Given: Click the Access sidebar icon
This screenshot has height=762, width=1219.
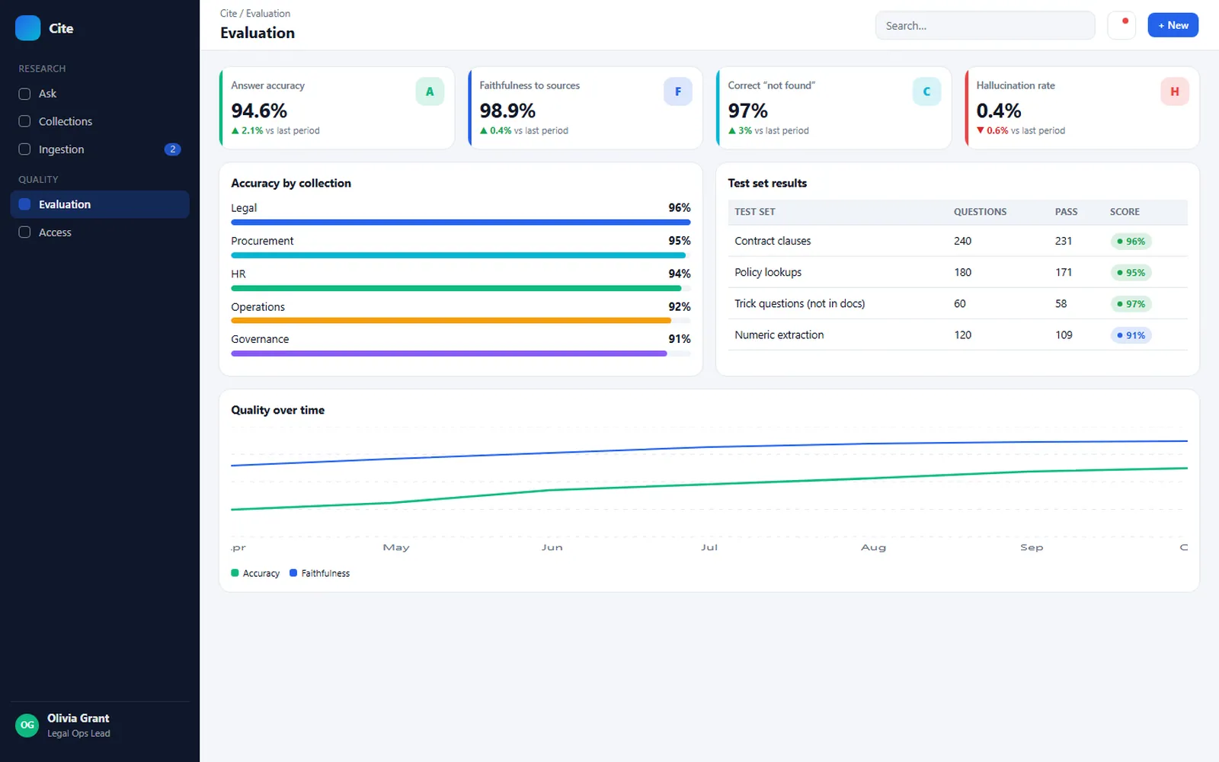Looking at the screenshot, I should click(24, 232).
